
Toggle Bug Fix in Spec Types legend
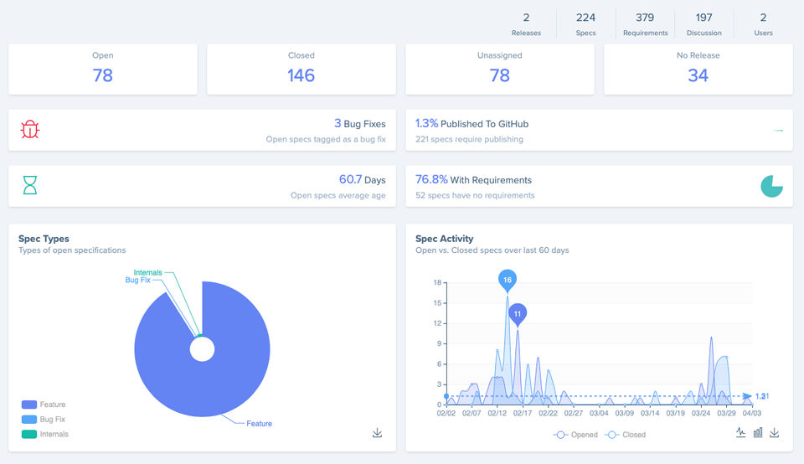point(44,420)
